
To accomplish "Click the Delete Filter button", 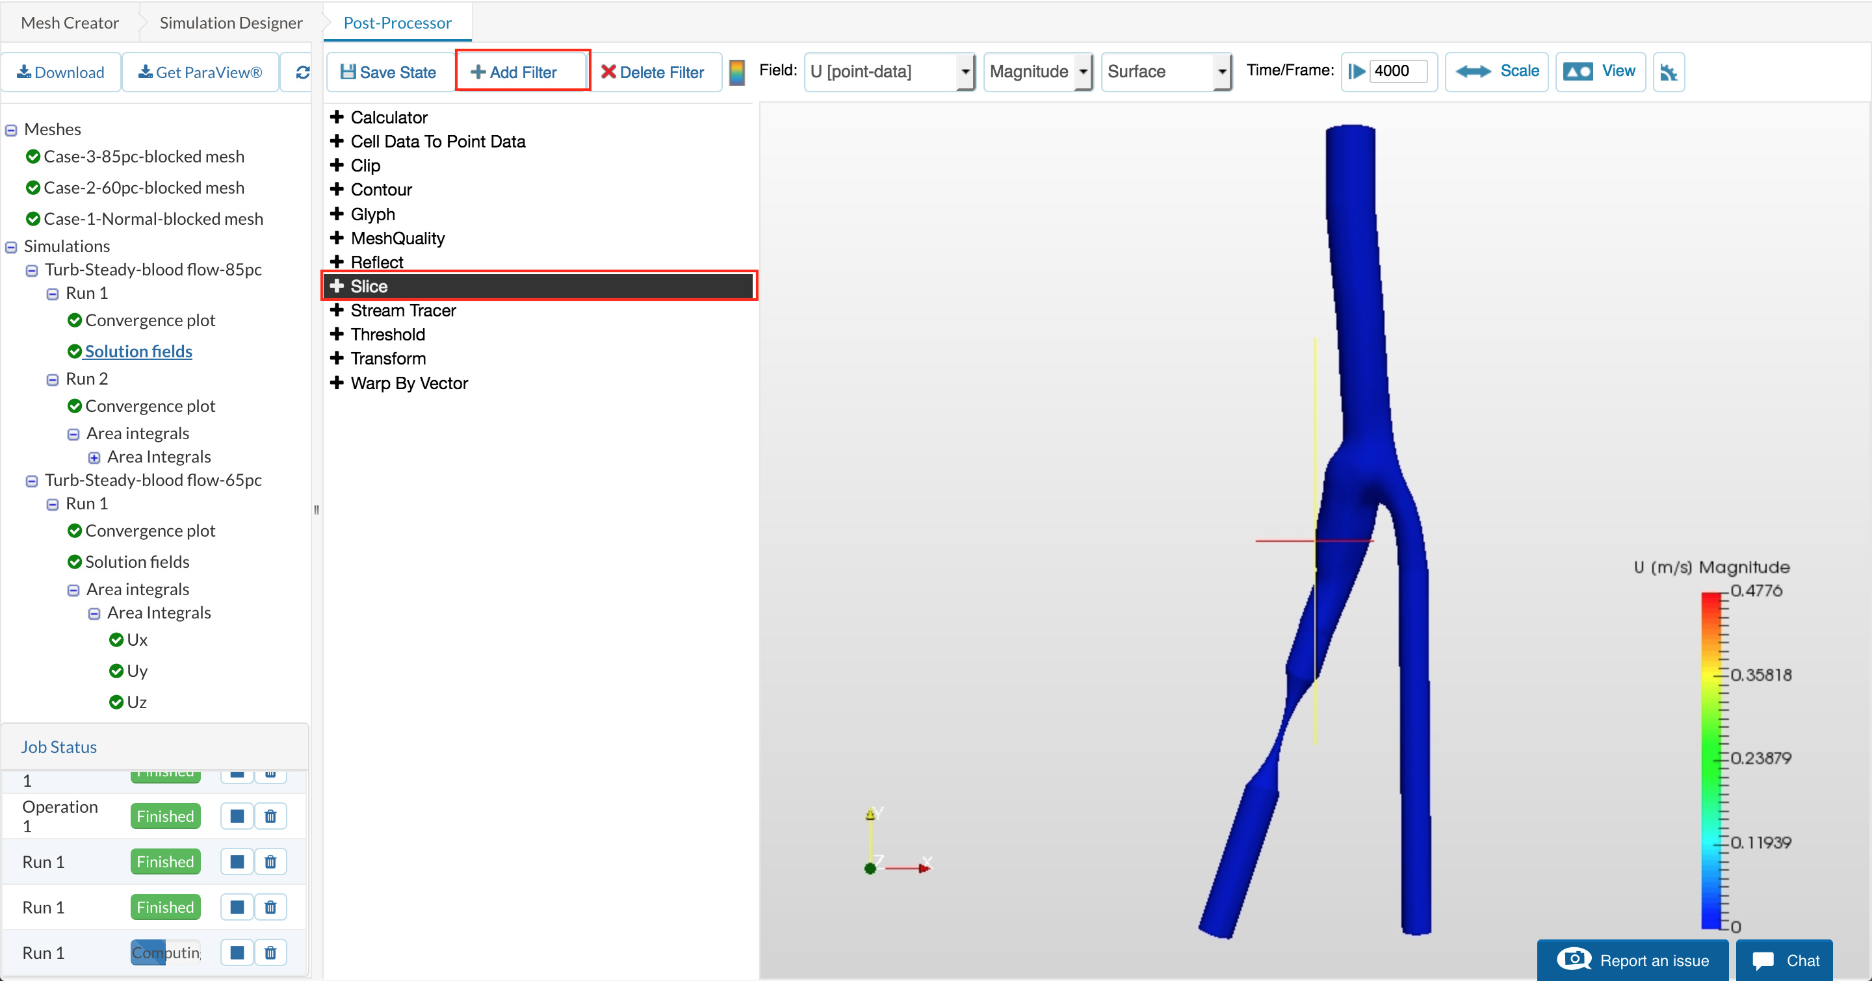I will point(653,72).
